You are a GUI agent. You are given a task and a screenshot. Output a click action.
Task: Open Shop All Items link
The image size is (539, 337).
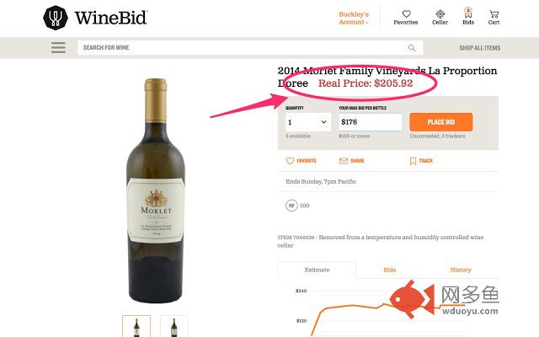click(480, 48)
